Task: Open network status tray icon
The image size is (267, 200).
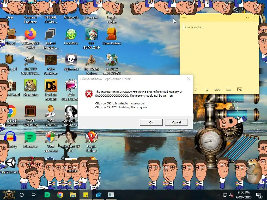Action: pyautogui.click(x=224, y=195)
